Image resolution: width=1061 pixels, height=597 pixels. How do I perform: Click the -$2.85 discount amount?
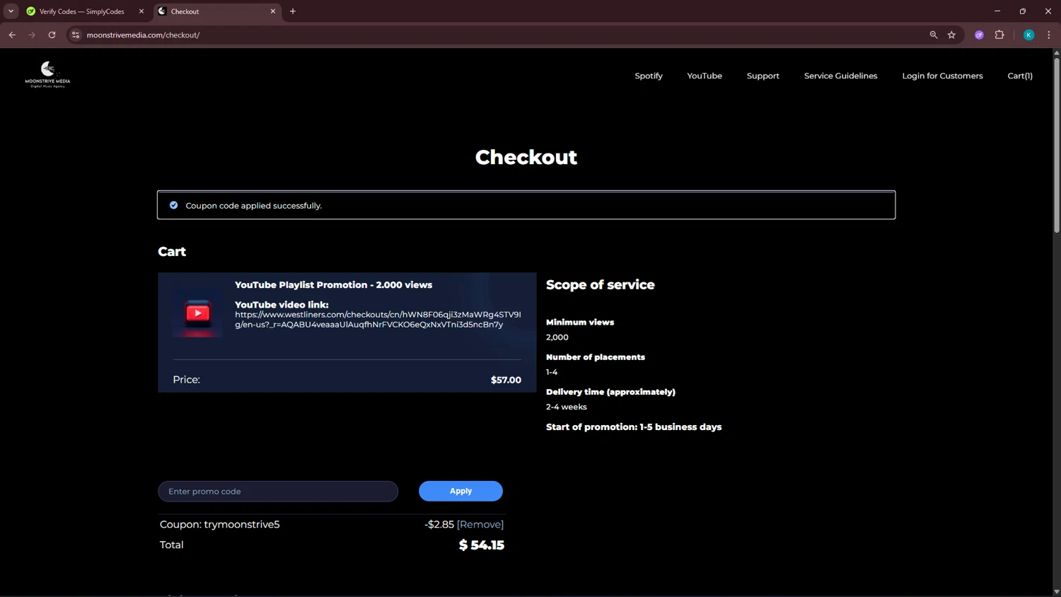coord(439,524)
